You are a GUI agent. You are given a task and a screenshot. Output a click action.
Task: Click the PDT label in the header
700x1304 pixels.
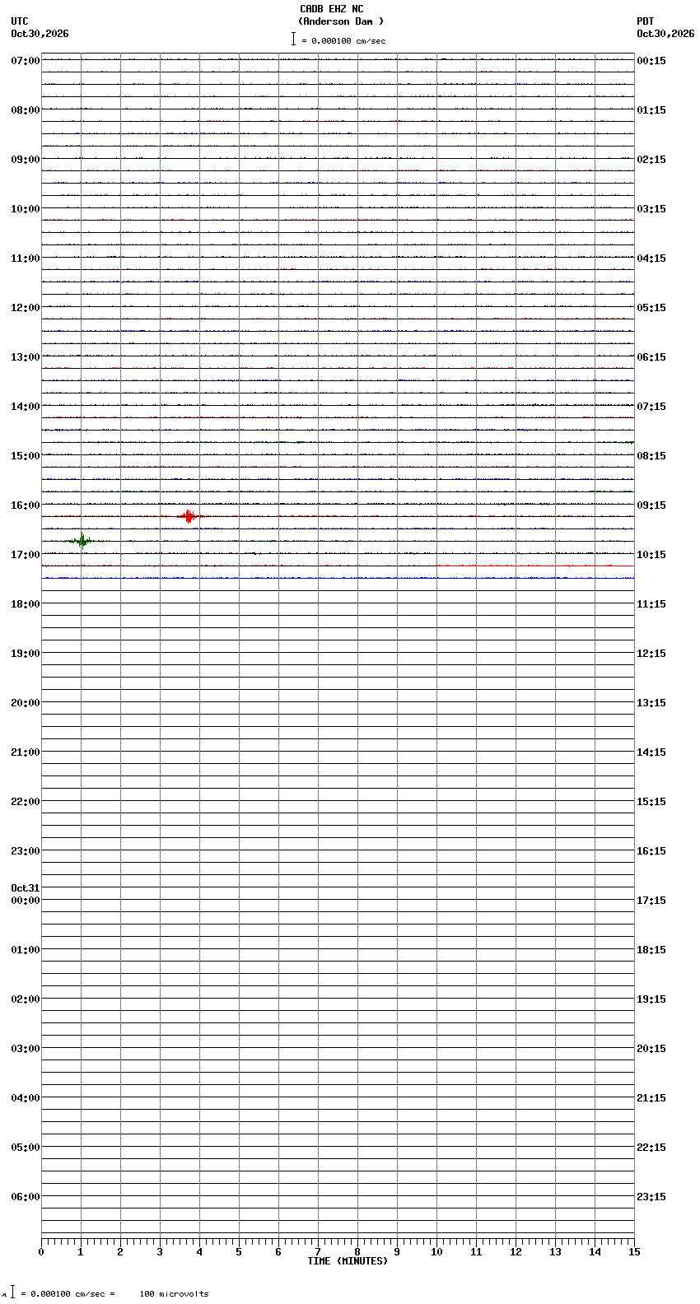pyautogui.click(x=645, y=21)
